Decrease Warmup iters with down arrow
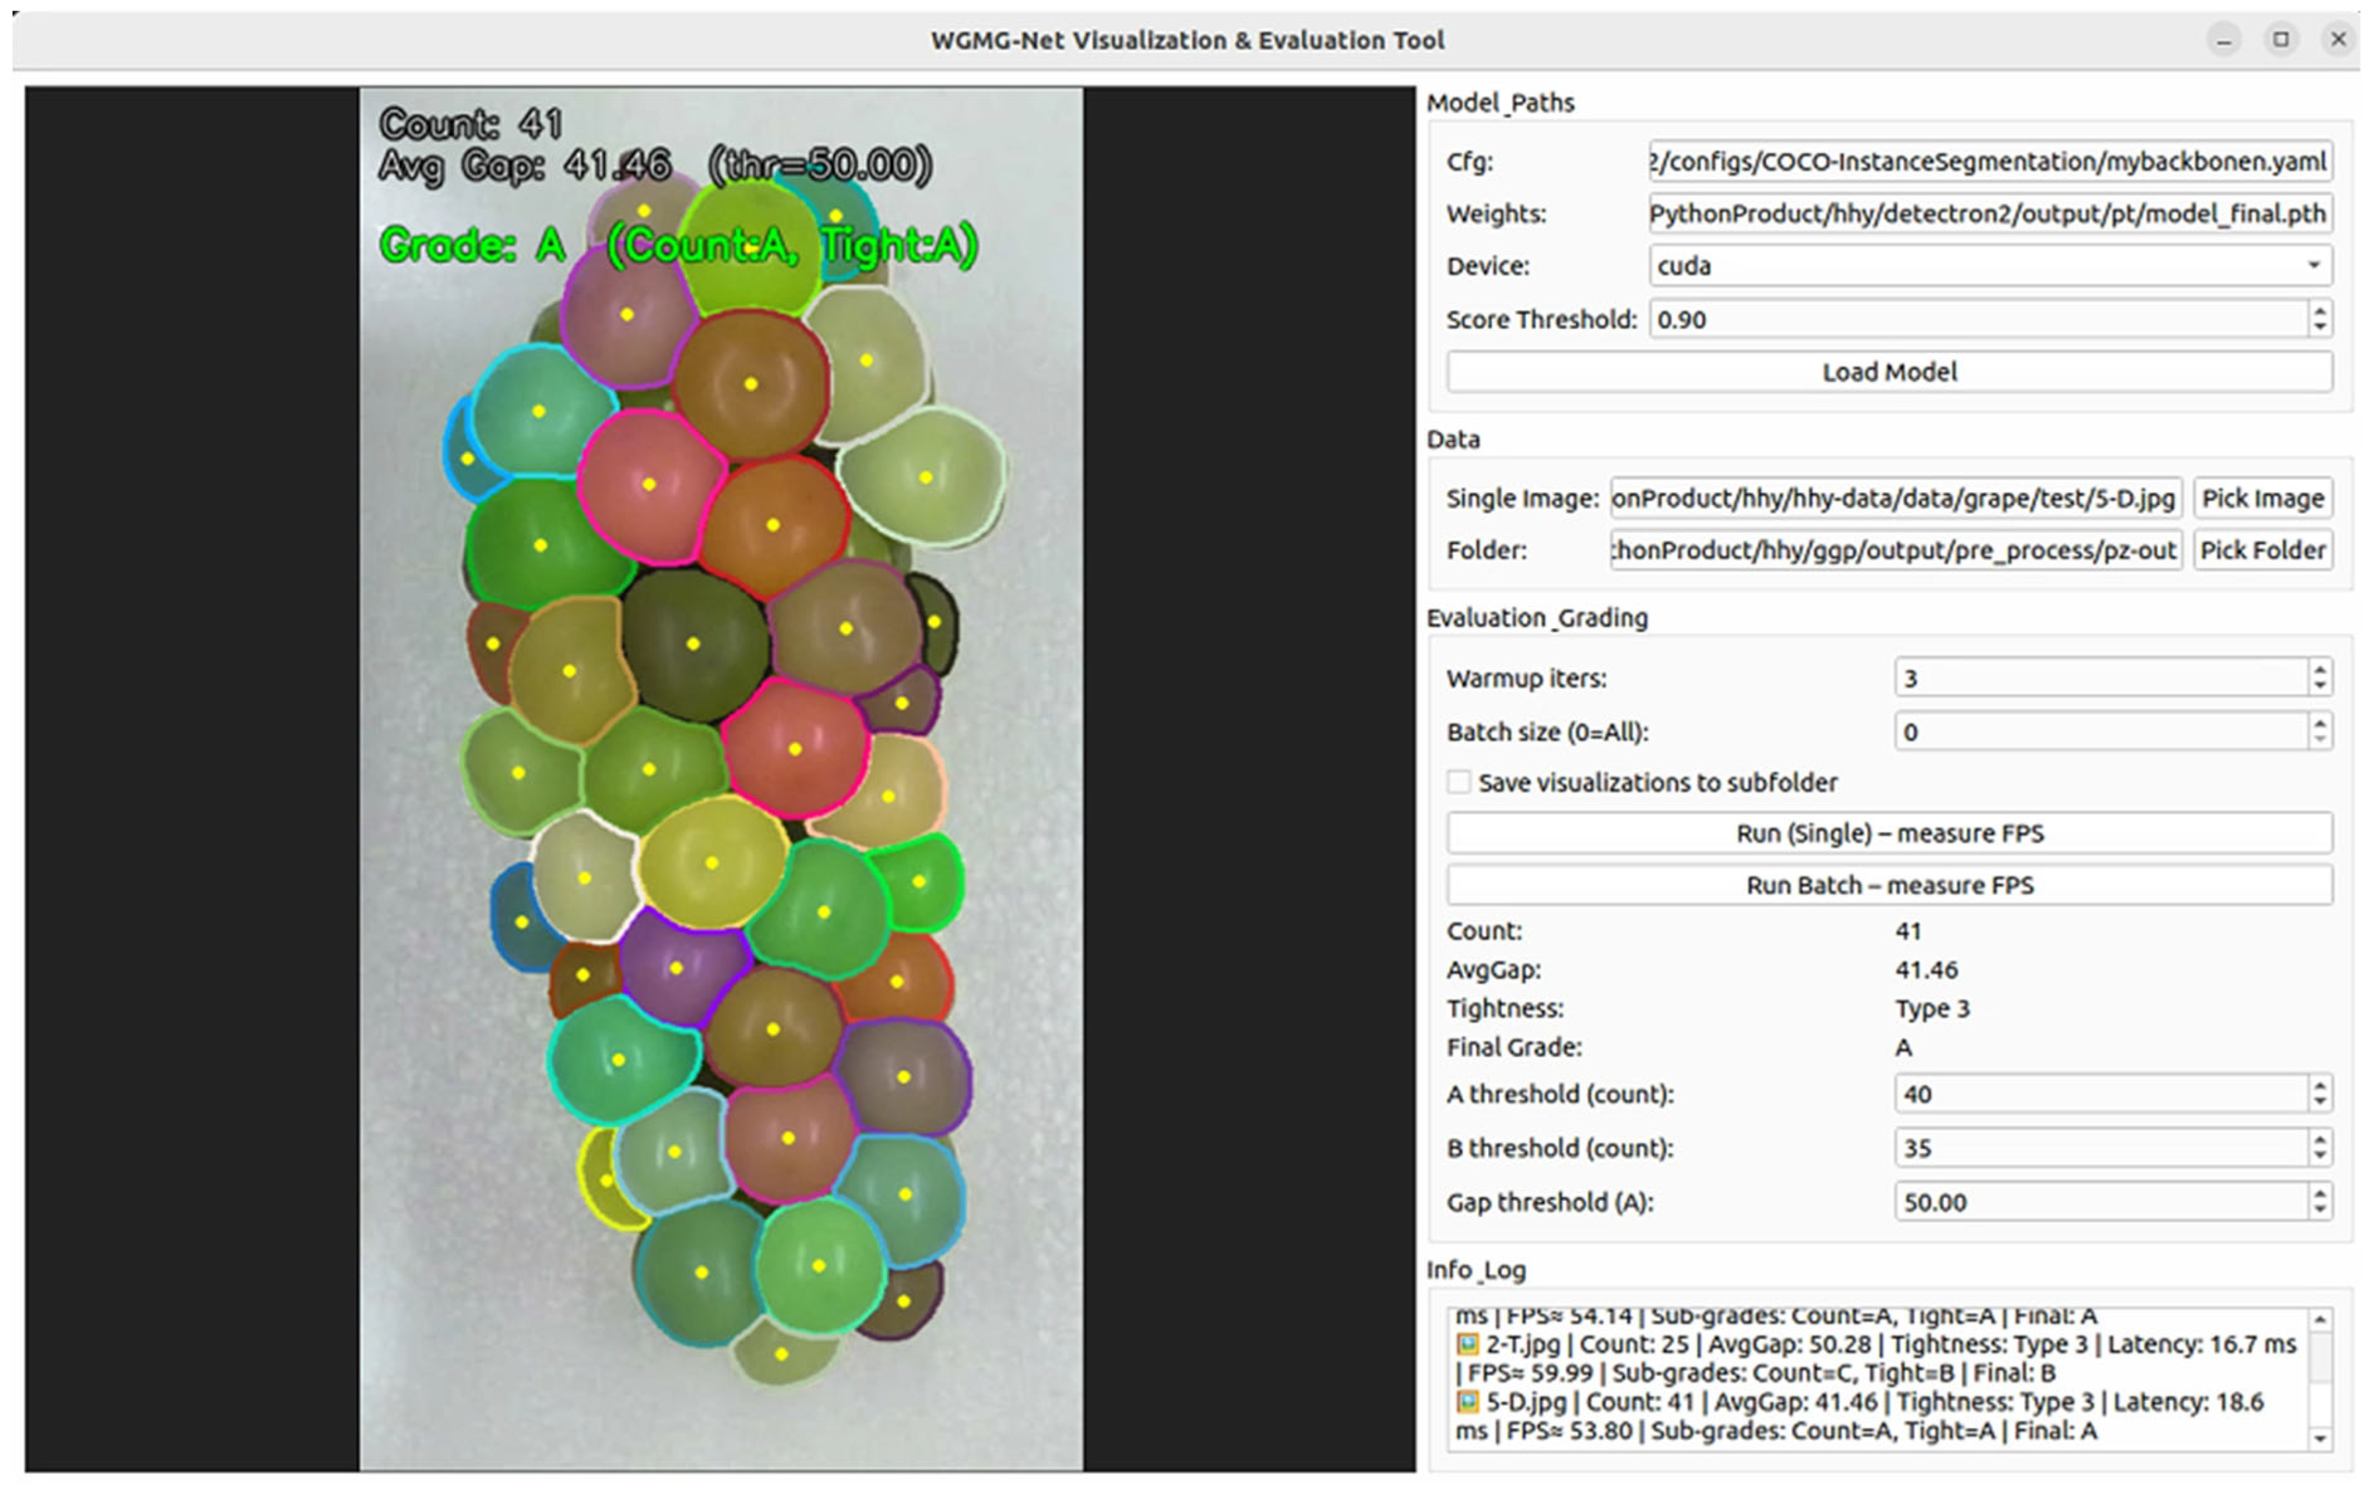 click(2320, 686)
